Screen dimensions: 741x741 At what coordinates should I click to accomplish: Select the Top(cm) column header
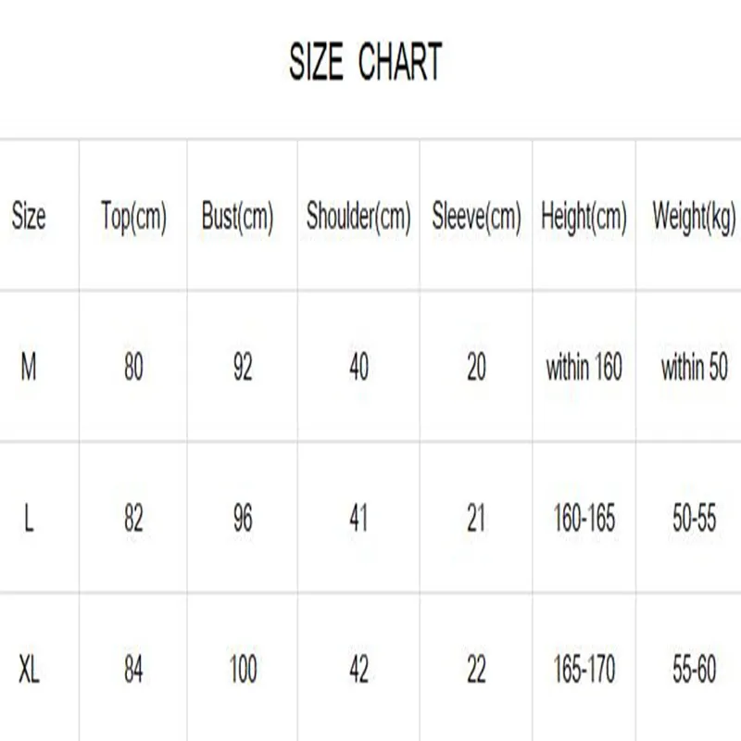133,218
